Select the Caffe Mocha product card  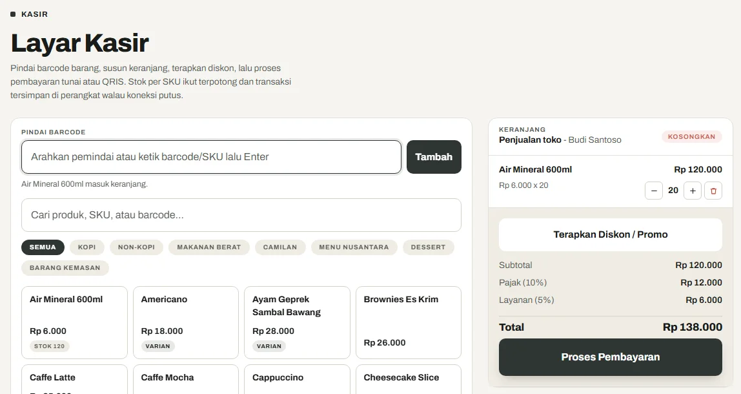[x=186, y=379]
